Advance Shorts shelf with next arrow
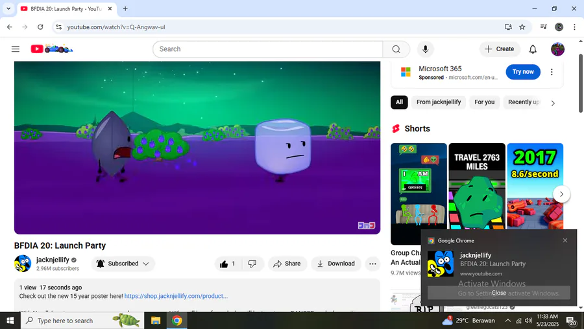Screen dimensions: 584x329 [x=561, y=194]
